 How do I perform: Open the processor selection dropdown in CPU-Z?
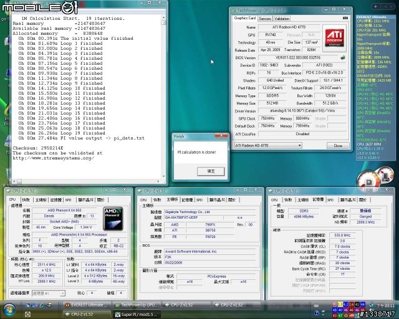(x=62, y=293)
